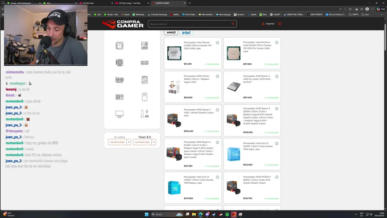The height and width of the screenshot is (218, 387).
Task: Click the Saltear Paso button
Action: click(x=142, y=142)
